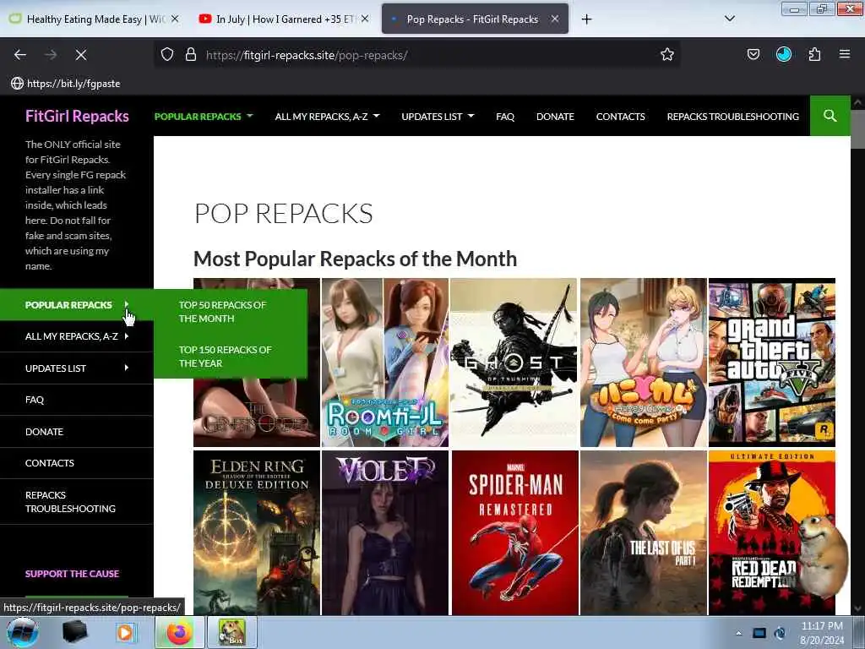This screenshot has height=649, width=865.
Task: Open FAQ in the top navigation
Action: (x=505, y=117)
